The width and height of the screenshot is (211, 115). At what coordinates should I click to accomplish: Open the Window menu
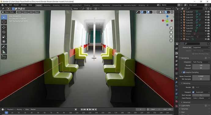[x=24, y=5]
